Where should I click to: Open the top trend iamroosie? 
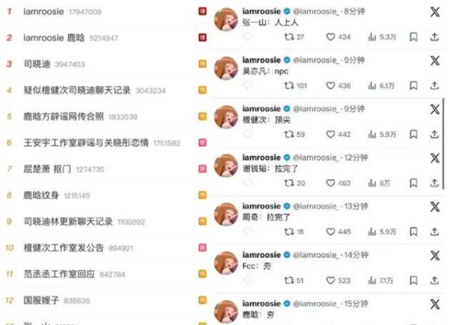pyautogui.click(x=43, y=11)
